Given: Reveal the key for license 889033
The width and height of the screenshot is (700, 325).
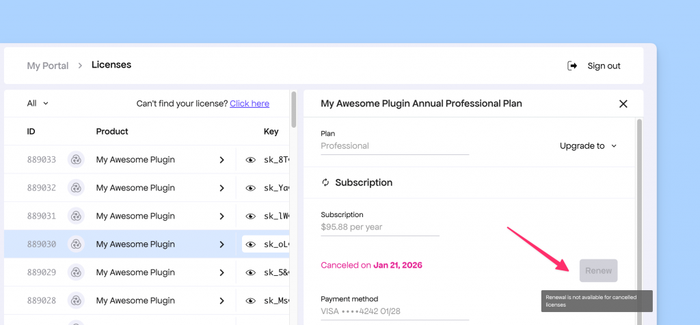Looking at the screenshot, I should (250, 160).
